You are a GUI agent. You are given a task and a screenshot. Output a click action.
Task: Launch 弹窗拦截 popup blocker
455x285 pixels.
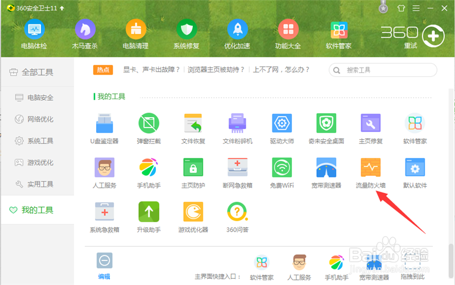149,129
